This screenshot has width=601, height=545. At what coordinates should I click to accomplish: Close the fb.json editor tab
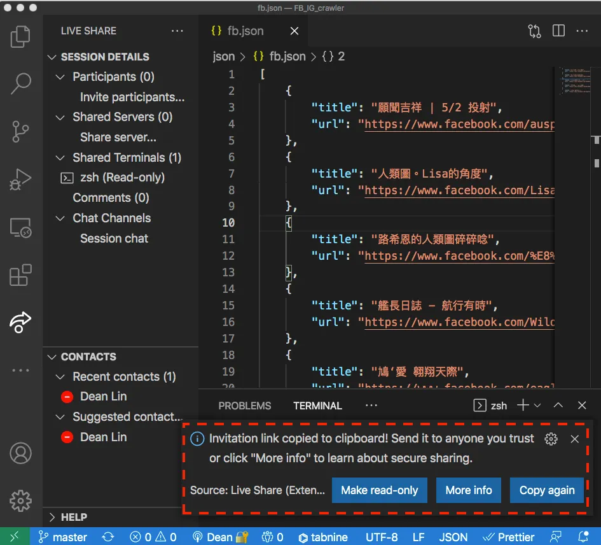294,31
